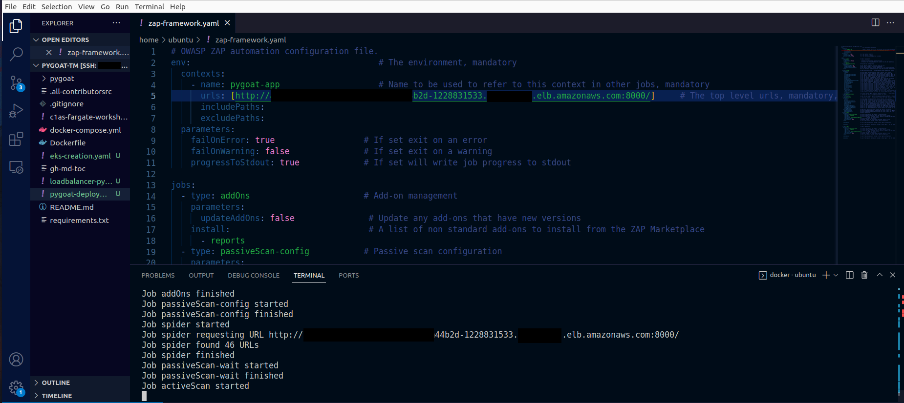
Task: Click the terminal scrollbar track
Action: coord(899,342)
